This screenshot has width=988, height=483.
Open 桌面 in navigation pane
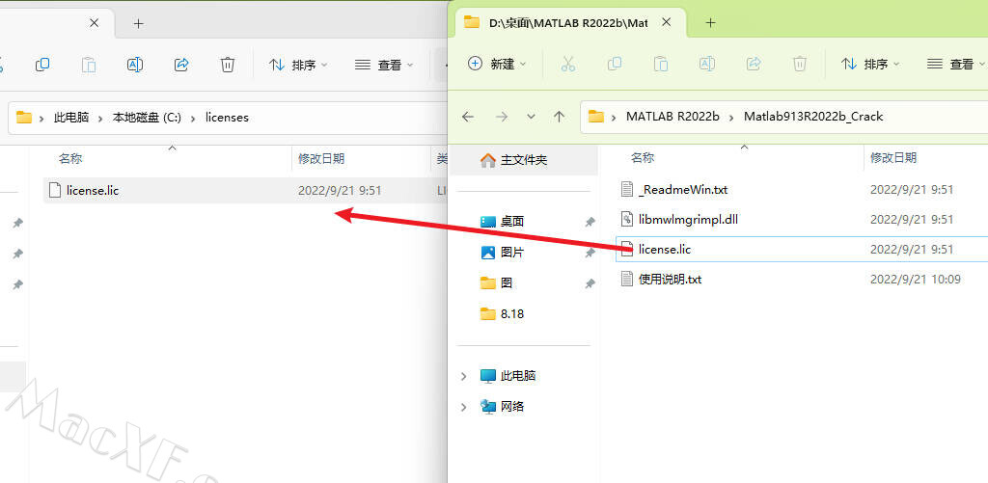[512, 222]
